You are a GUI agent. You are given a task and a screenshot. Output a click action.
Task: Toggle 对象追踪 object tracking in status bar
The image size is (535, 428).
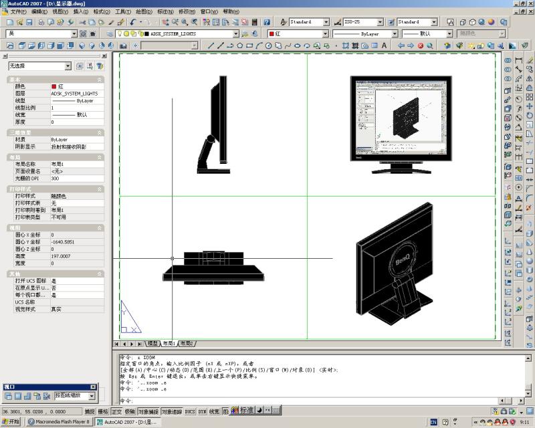(x=172, y=412)
